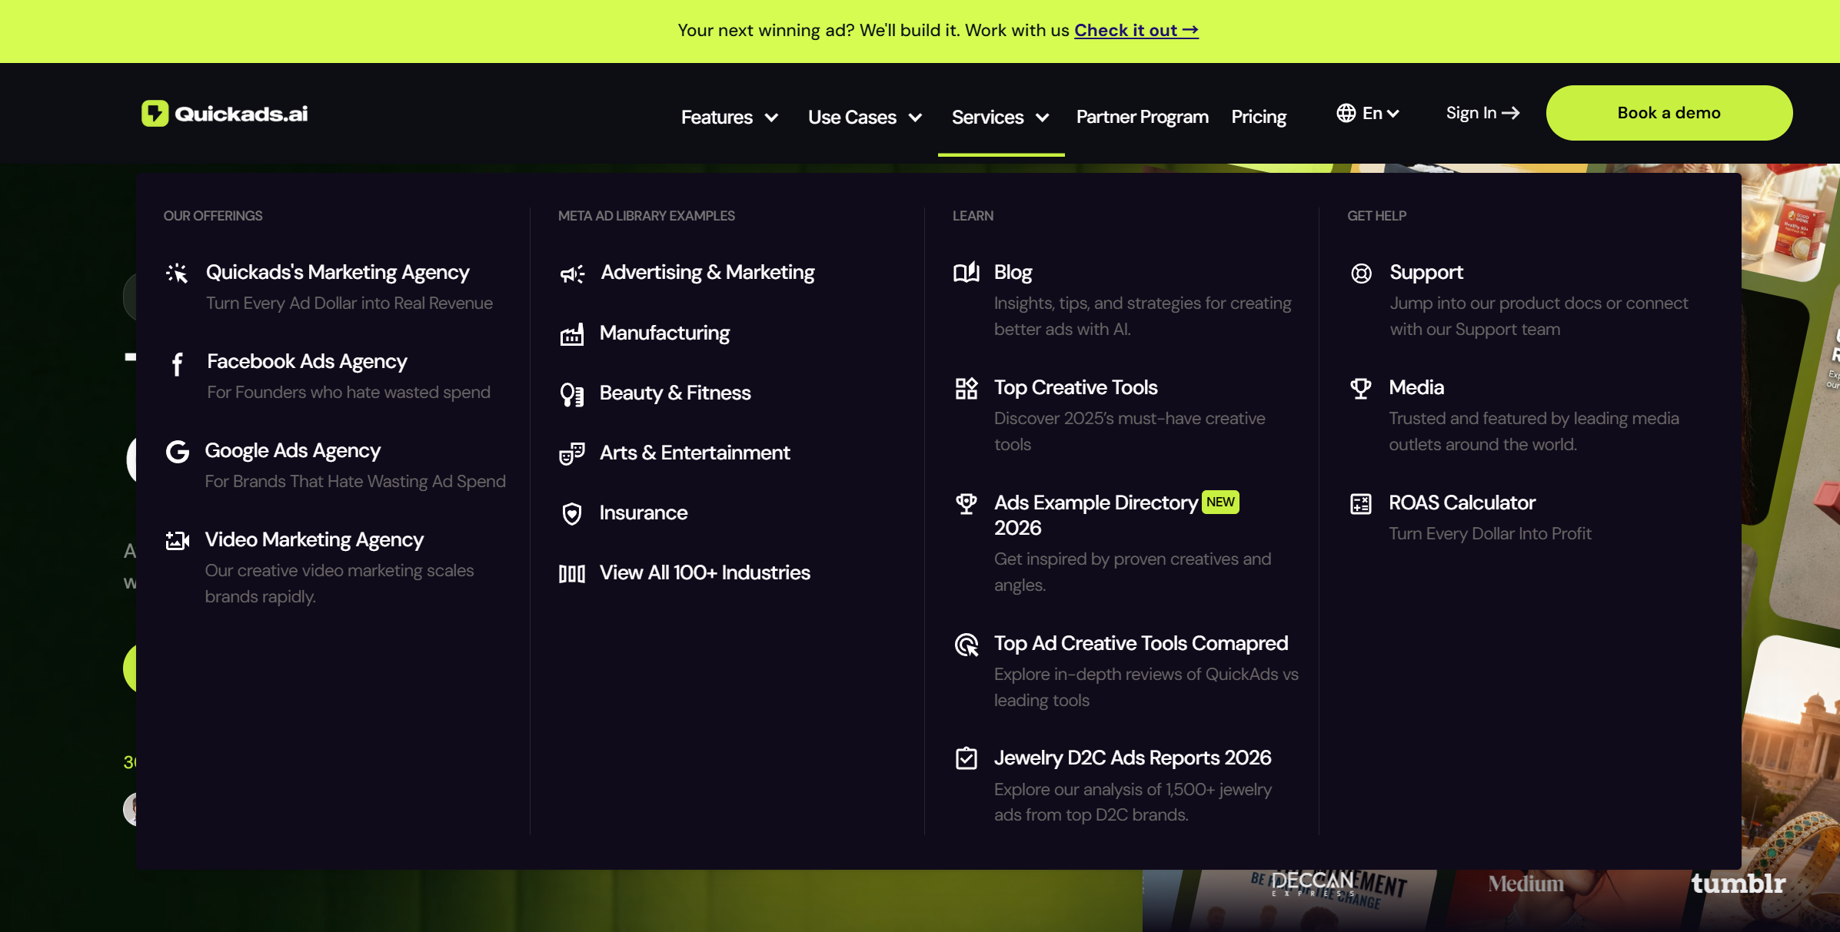Open Beauty & Fitness ad examples
The width and height of the screenshot is (1840, 932).
(x=675, y=393)
